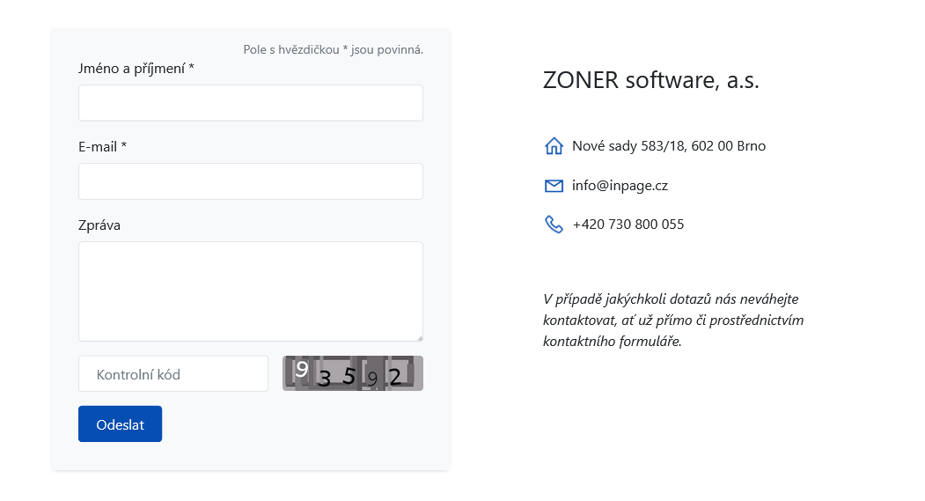Click the phone number +420 730 800 055
This screenshot has height=501, width=925.
pos(628,225)
